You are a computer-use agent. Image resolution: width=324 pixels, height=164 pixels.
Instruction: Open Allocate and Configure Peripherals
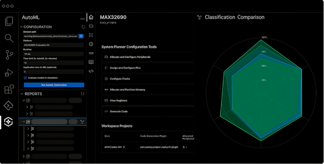click(130, 57)
